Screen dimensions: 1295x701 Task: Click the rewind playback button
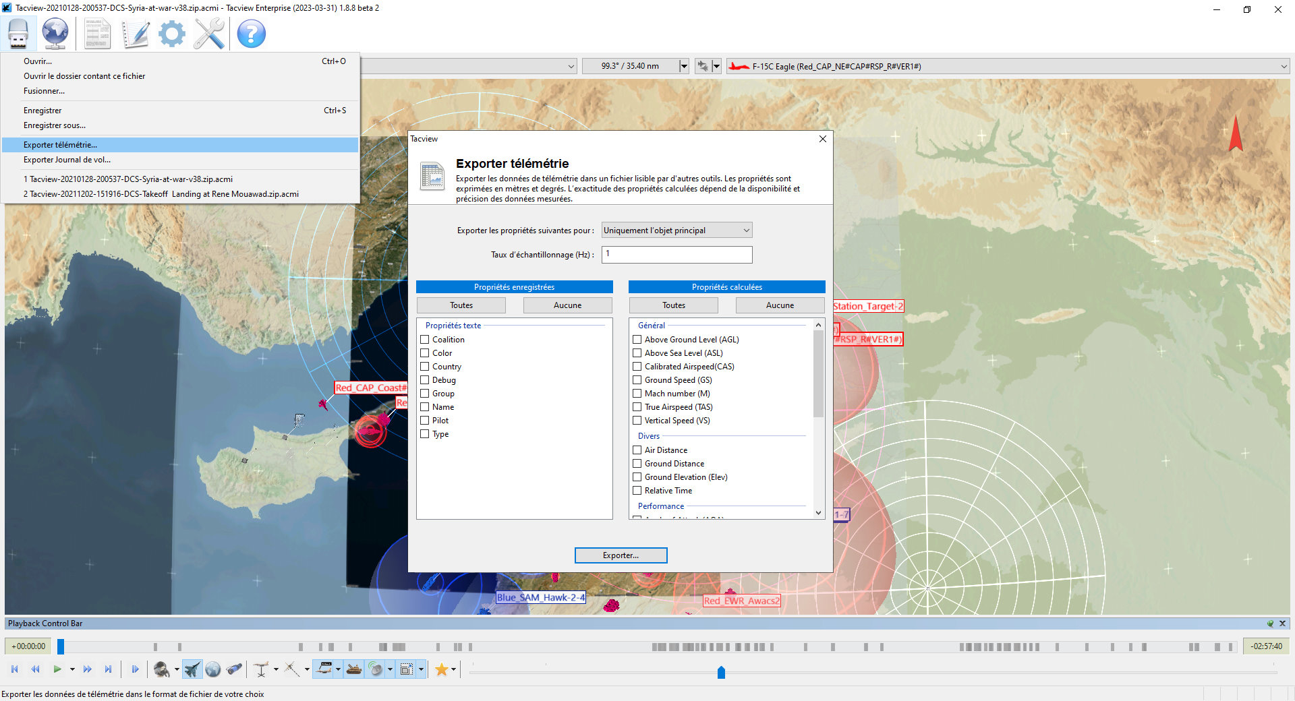click(x=35, y=669)
